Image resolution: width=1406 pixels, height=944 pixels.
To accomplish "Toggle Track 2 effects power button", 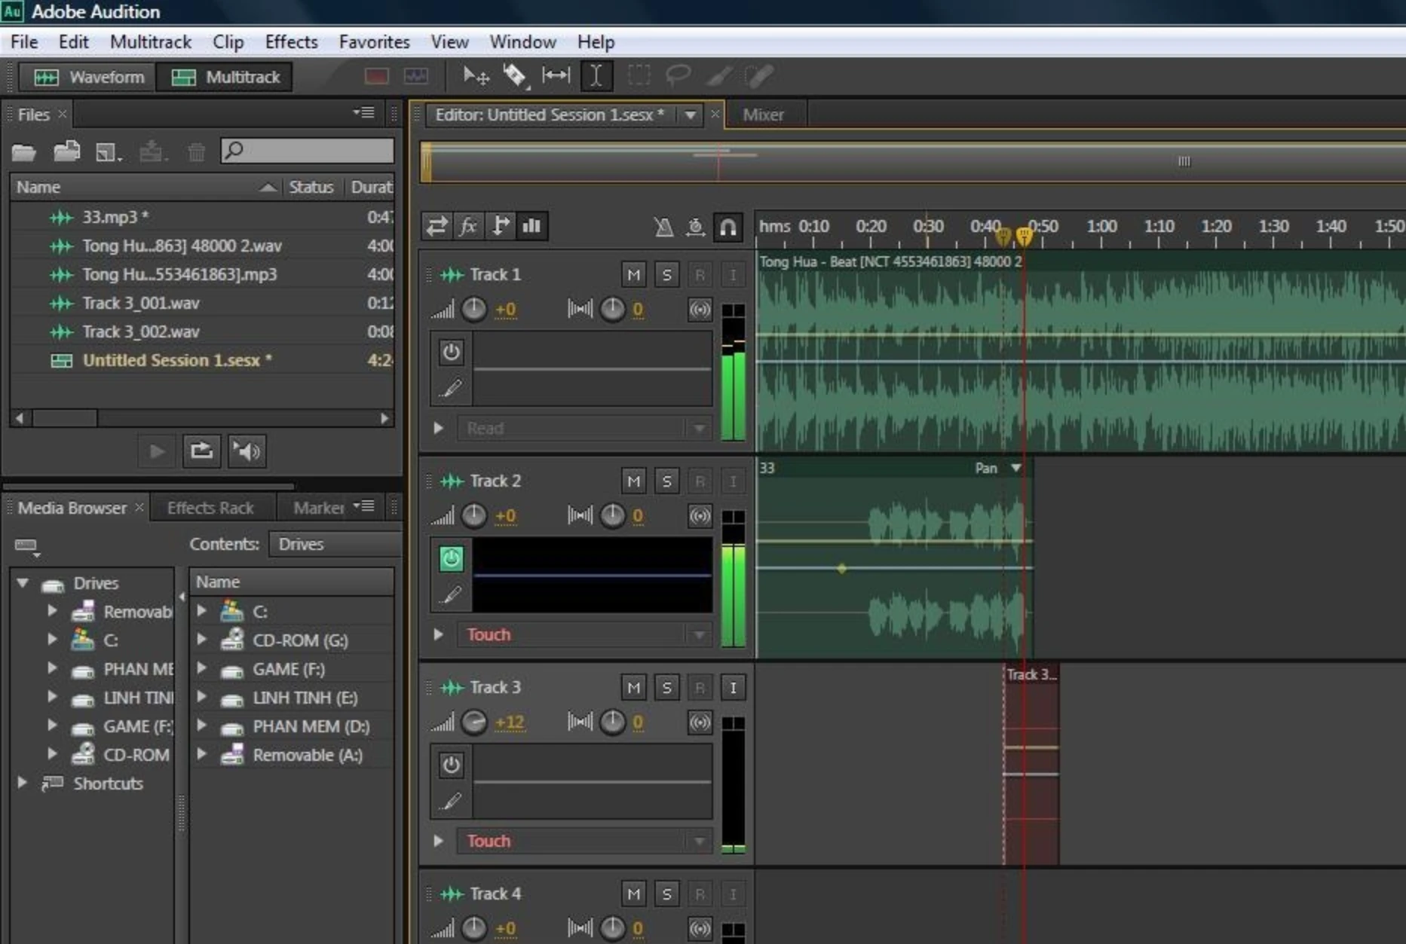I will (x=451, y=558).
